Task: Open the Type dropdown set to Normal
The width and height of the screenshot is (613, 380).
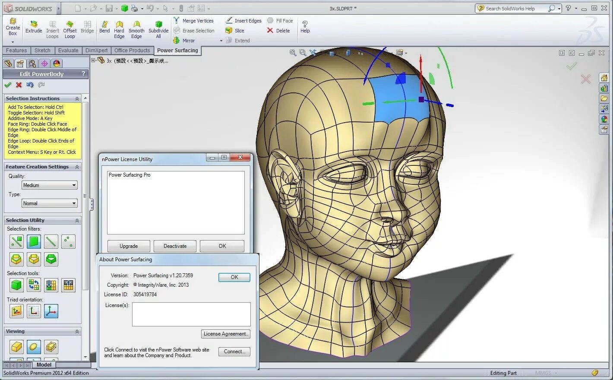Action: pyautogui.click(x=49, y=203)
